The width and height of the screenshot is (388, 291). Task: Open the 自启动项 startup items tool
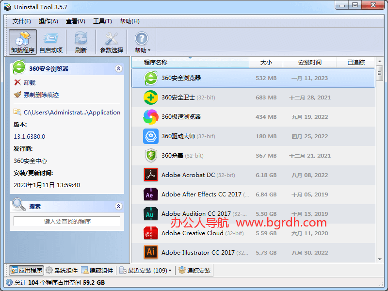coord(51,42)
